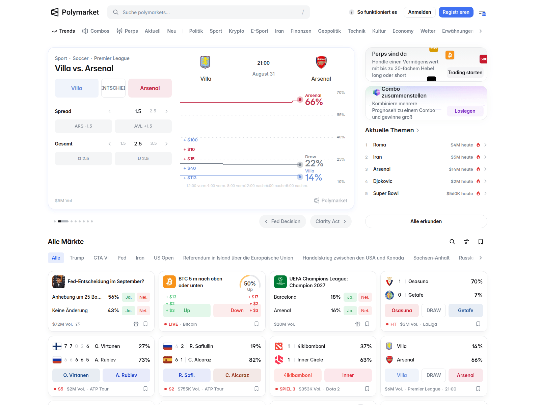Click the Anmelden button
The image size is (540, 405).
point(420,12)
